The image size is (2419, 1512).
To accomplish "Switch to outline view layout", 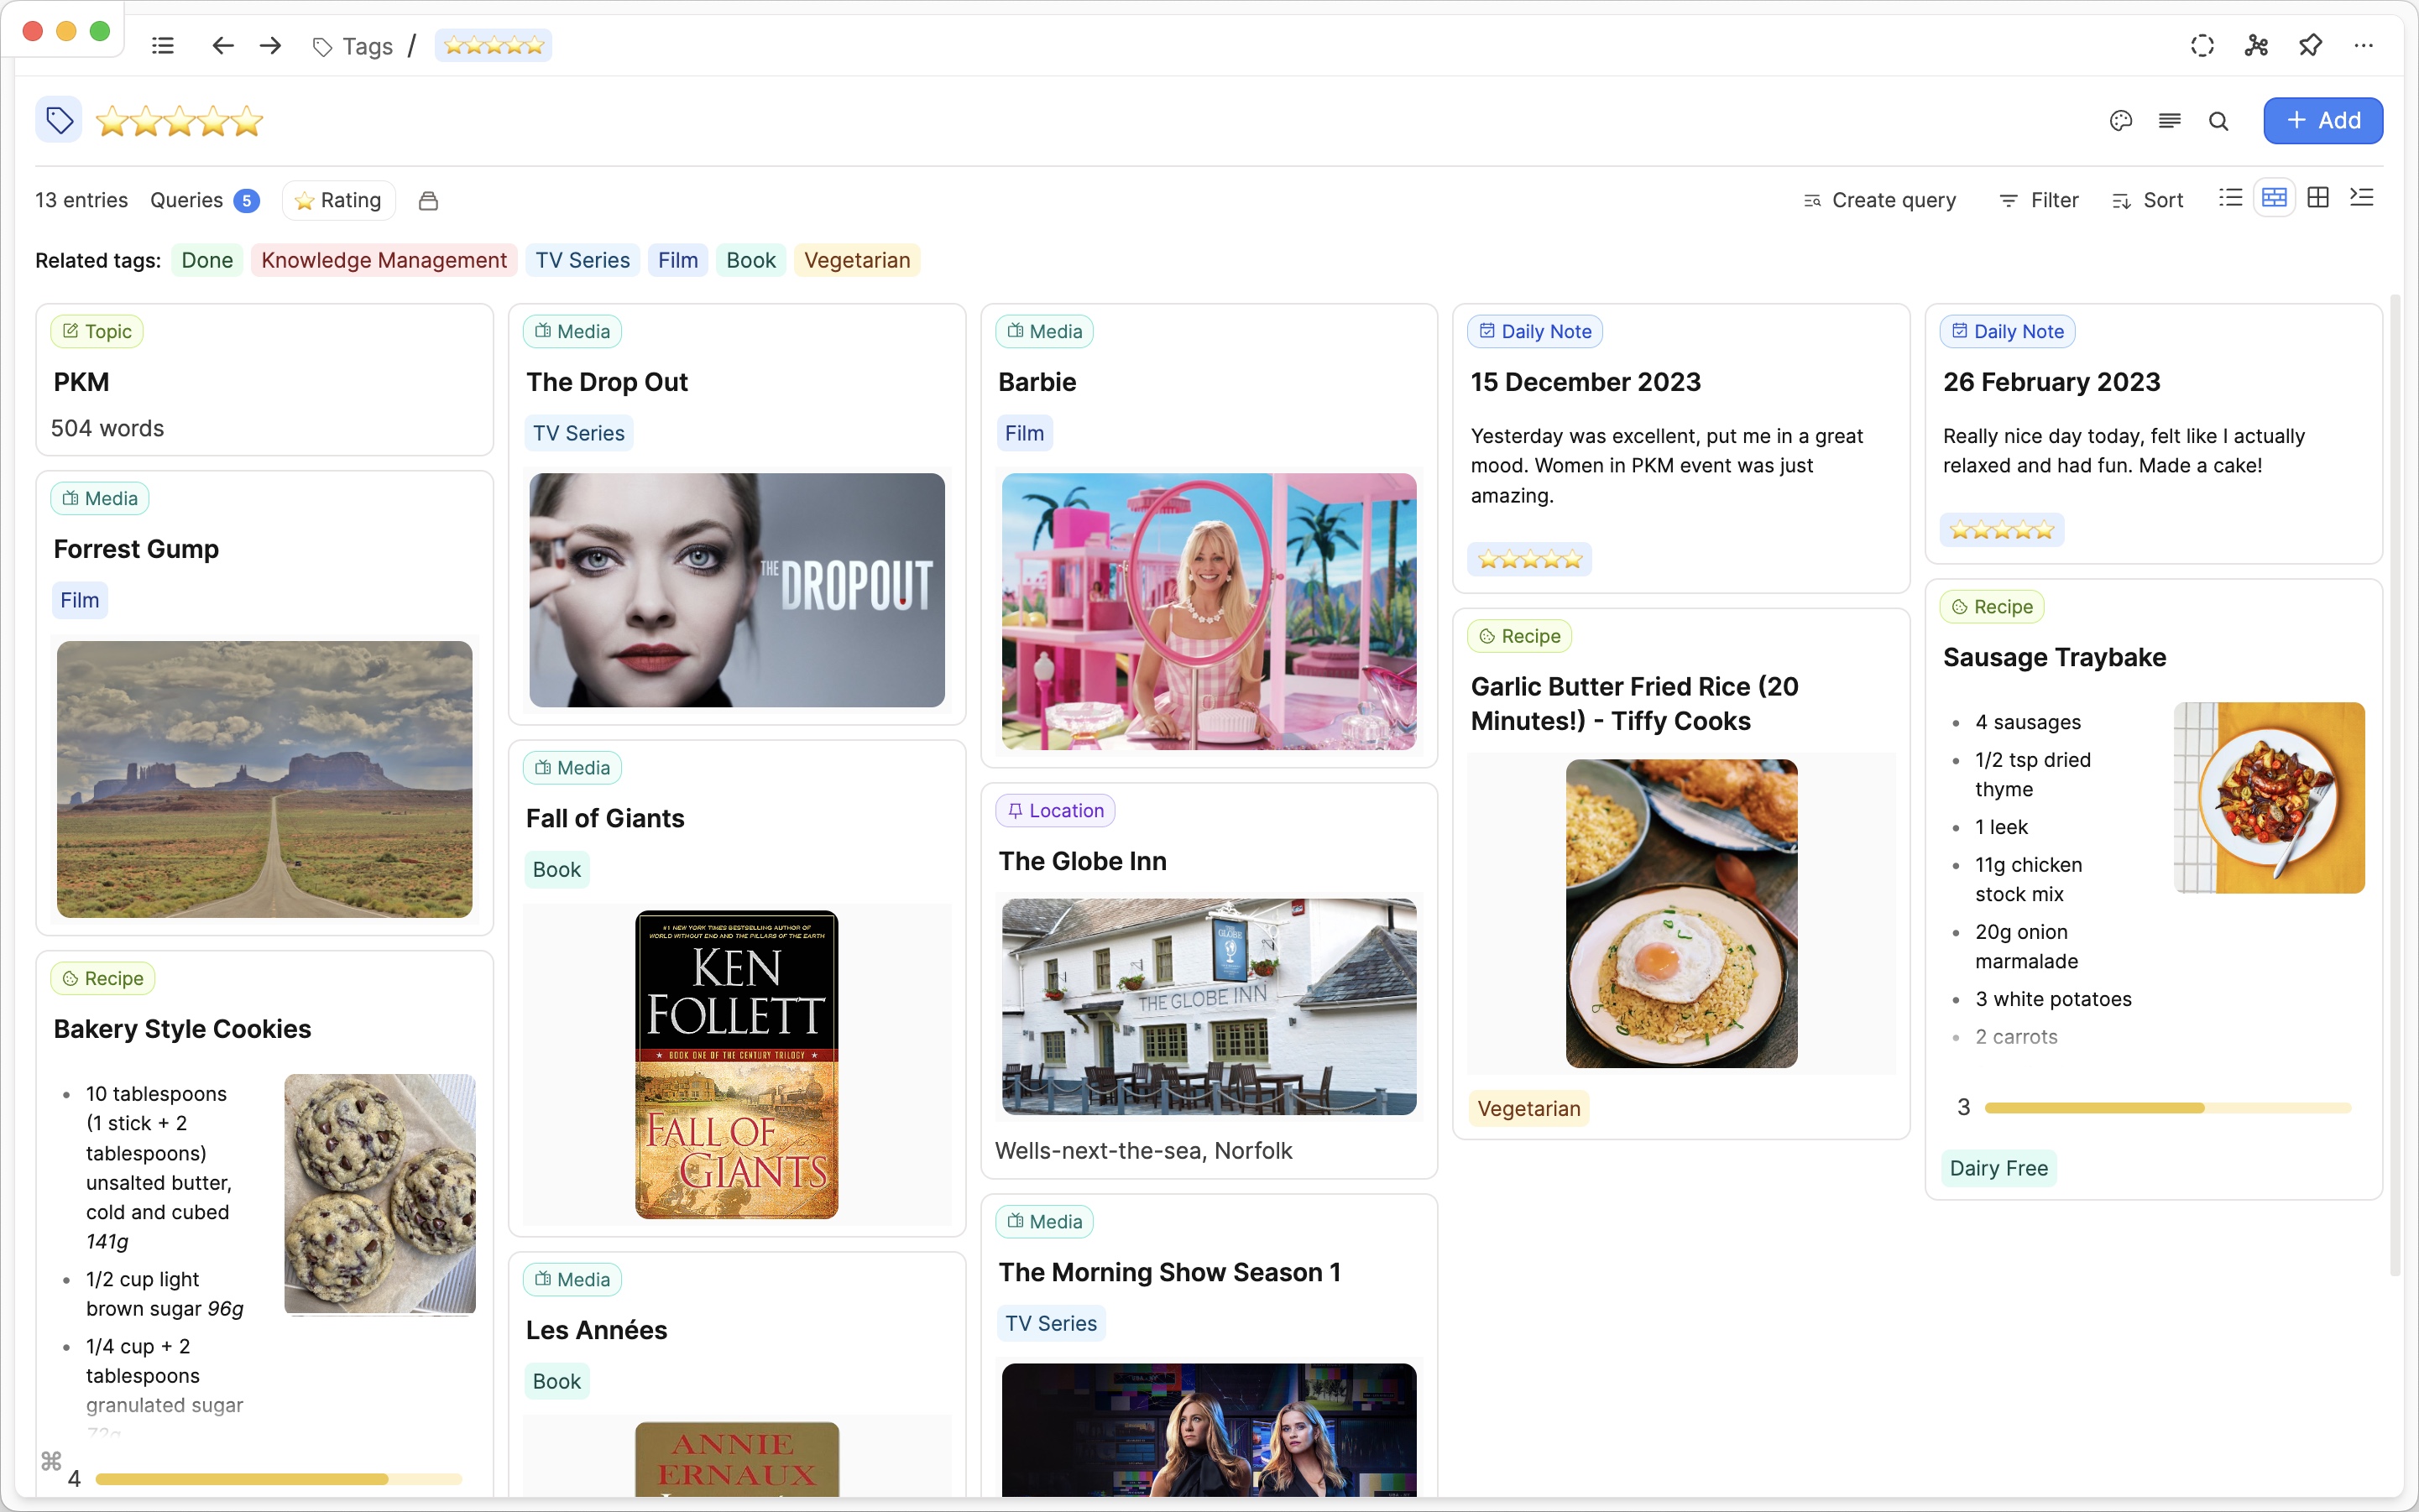I will (x=2361, y=198).
